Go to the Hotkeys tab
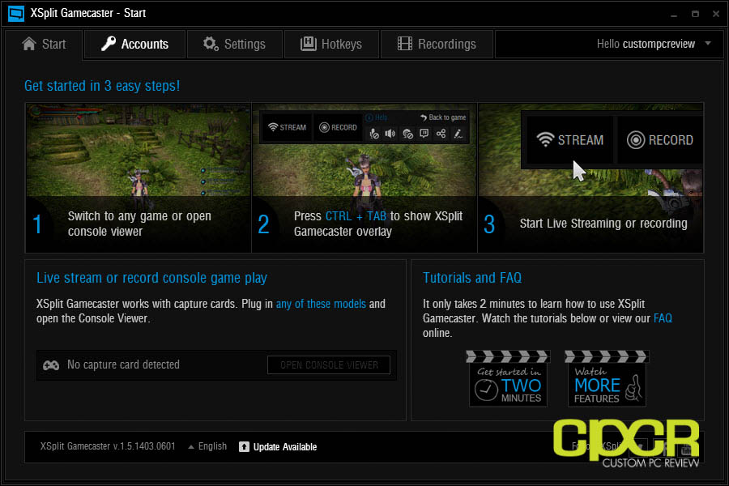The width and height of the screenshot is (729, 486). [331, 45]
